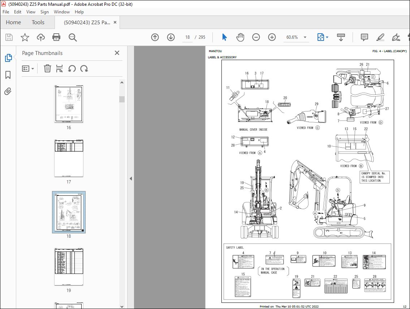Expand the fit page options dropdown arrow
The height and width of the screenshot is (309, 410).
(327, 37)
